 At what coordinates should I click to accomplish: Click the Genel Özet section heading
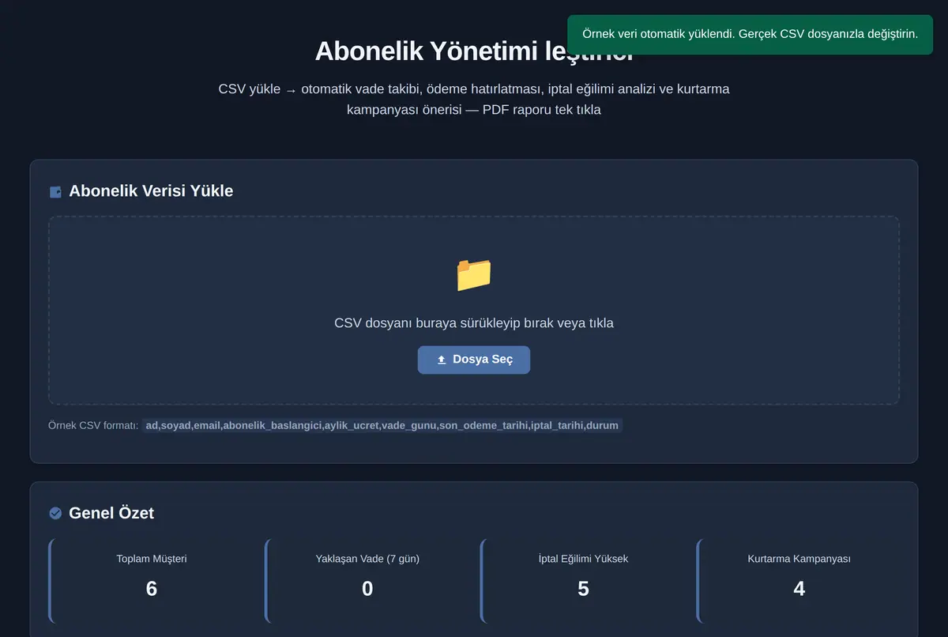pyautogui.click(x=111, y=513)
